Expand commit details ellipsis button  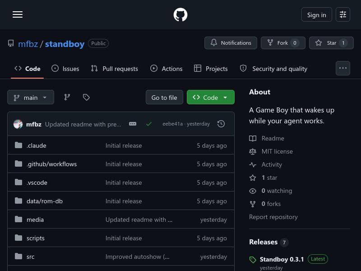[x=133, y=124]
